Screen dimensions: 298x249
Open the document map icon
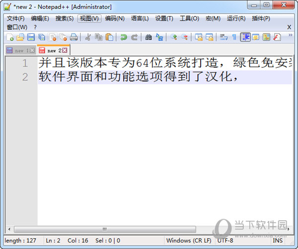(x=266, y=37)
